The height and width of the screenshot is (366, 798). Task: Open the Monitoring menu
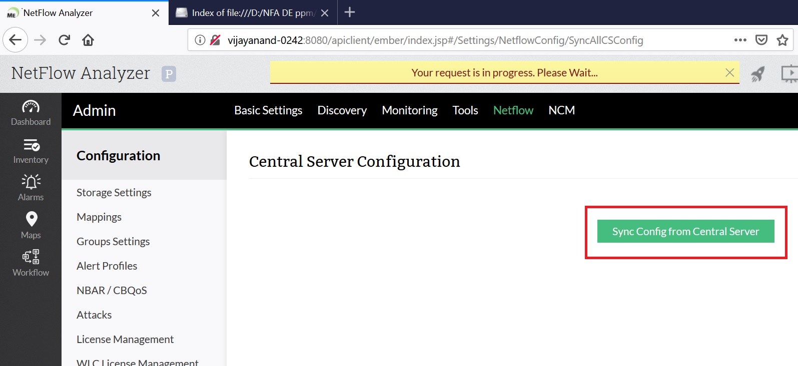410,110
